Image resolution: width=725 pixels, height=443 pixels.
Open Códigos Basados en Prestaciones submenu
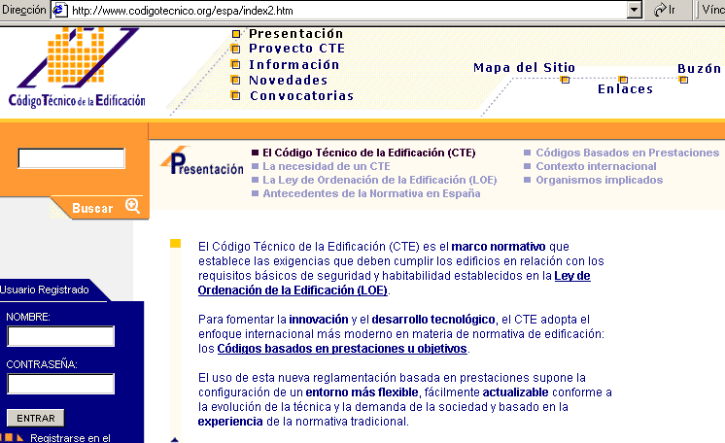(628, 153)
